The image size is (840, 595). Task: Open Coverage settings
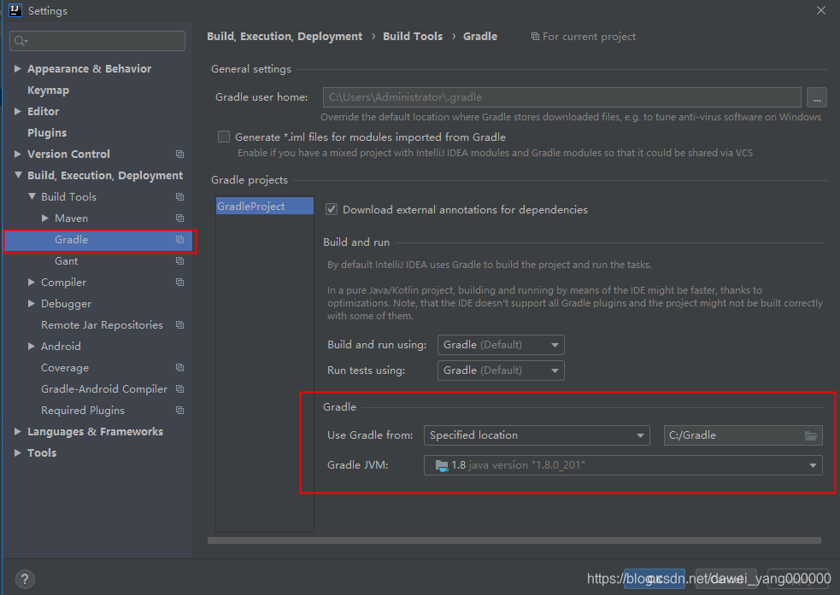(x=65, y=368)
